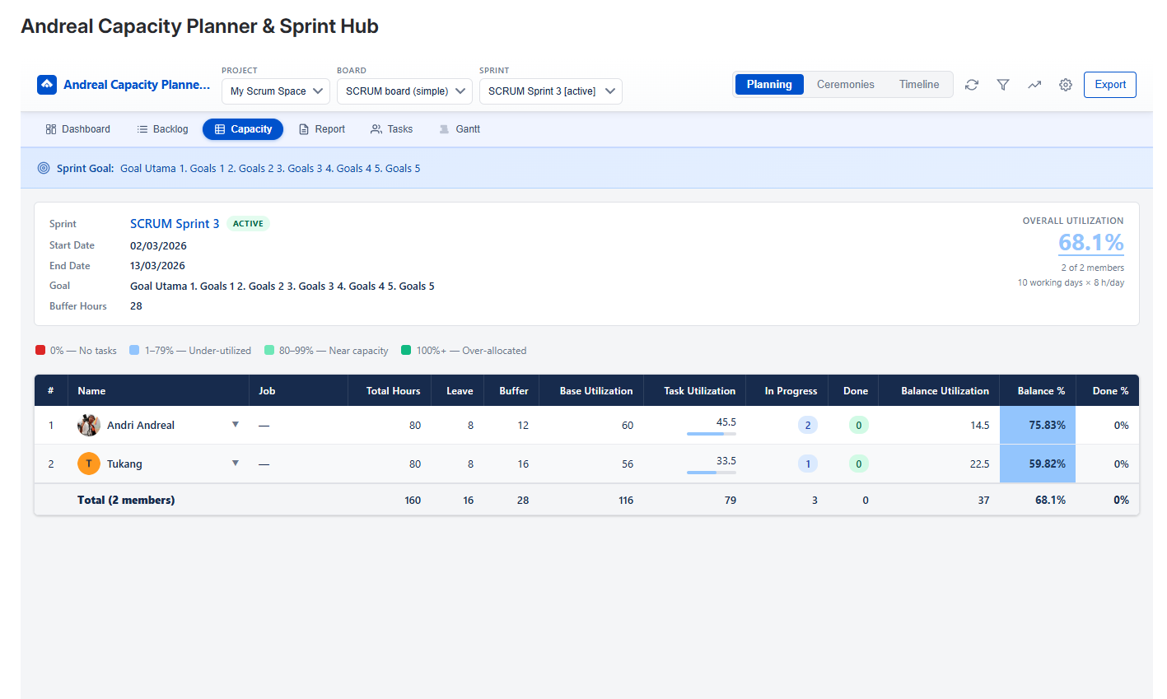
Task: Select the Planning view mode
Action: 768,84
